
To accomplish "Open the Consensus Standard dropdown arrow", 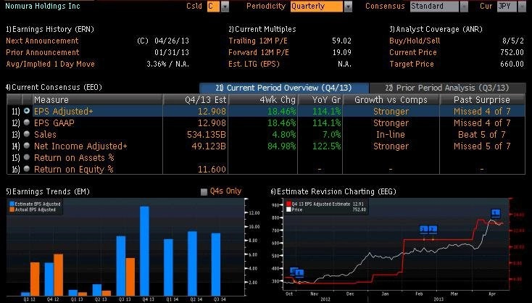I will tap(464, 7).
